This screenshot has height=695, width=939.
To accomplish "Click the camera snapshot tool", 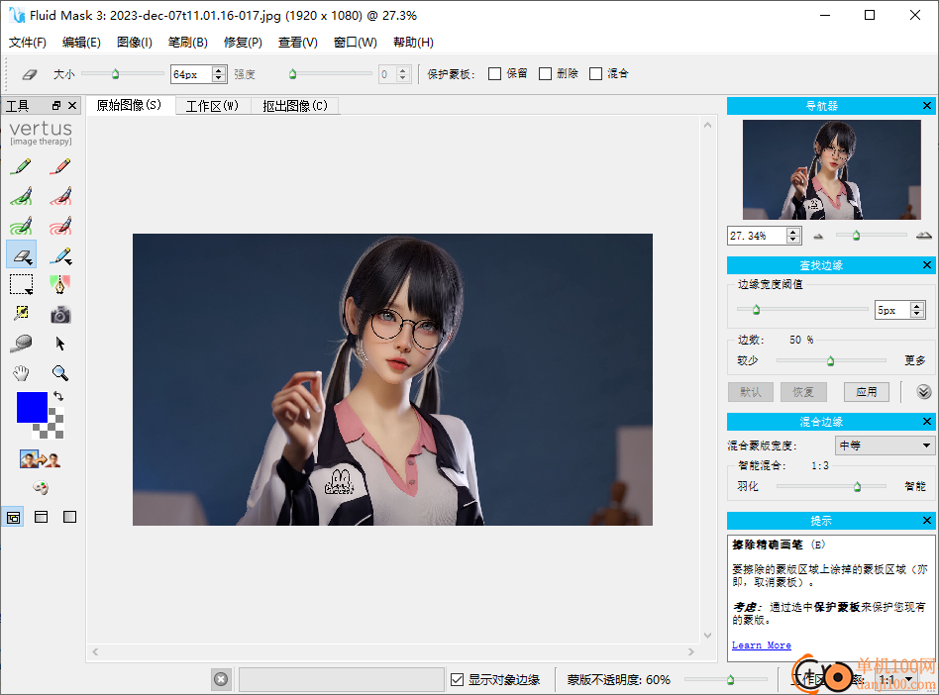I will (x=60, y=314).
